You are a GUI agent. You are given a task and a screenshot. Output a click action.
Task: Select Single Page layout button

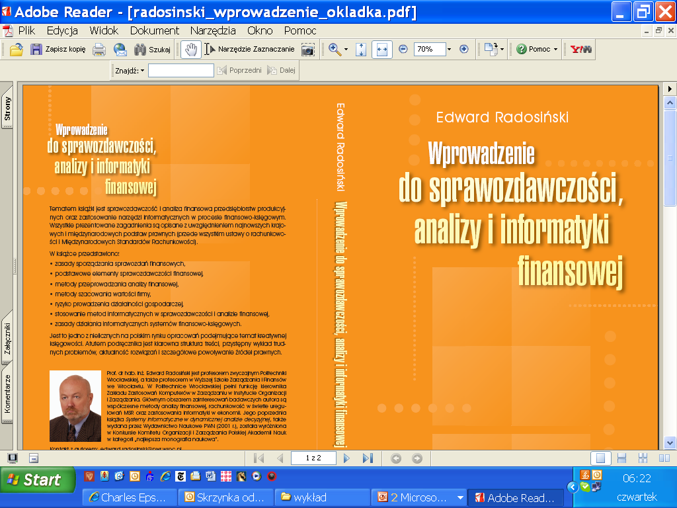600,458
